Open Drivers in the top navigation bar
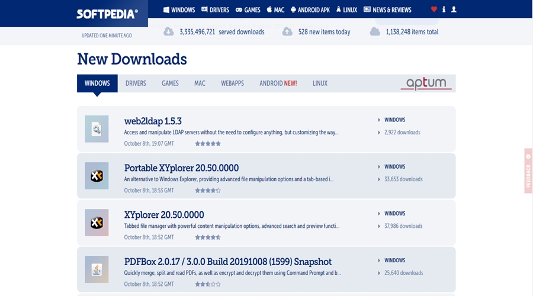533x296 pixels. pyautogui.click(x=215, y=10)
